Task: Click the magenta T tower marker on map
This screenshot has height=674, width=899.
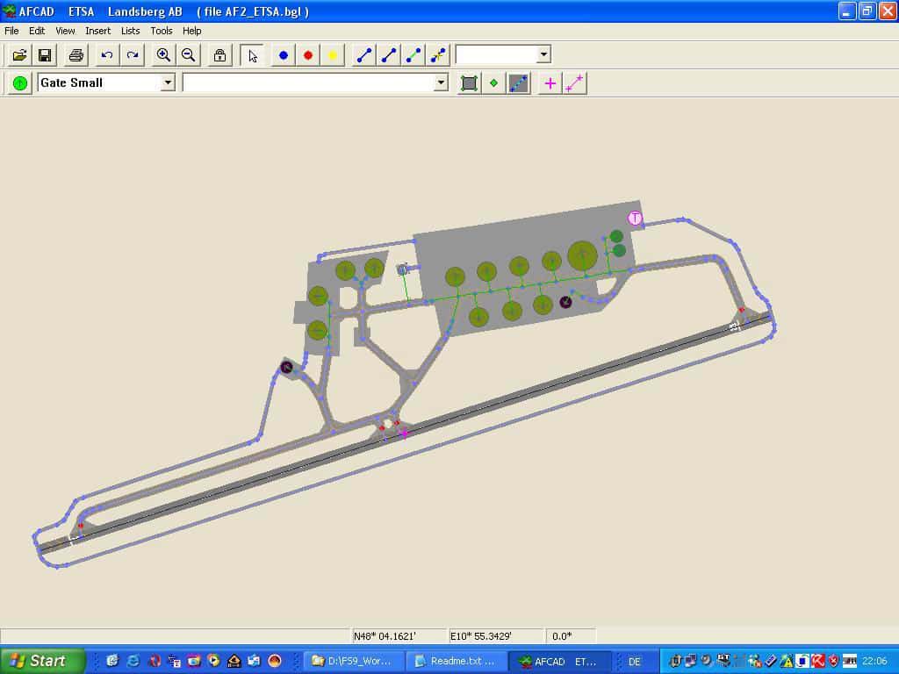Action: (x=635, y=219)
